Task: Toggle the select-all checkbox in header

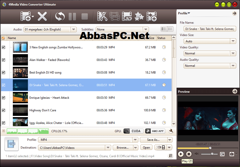Action: click(x=3, y=38)
